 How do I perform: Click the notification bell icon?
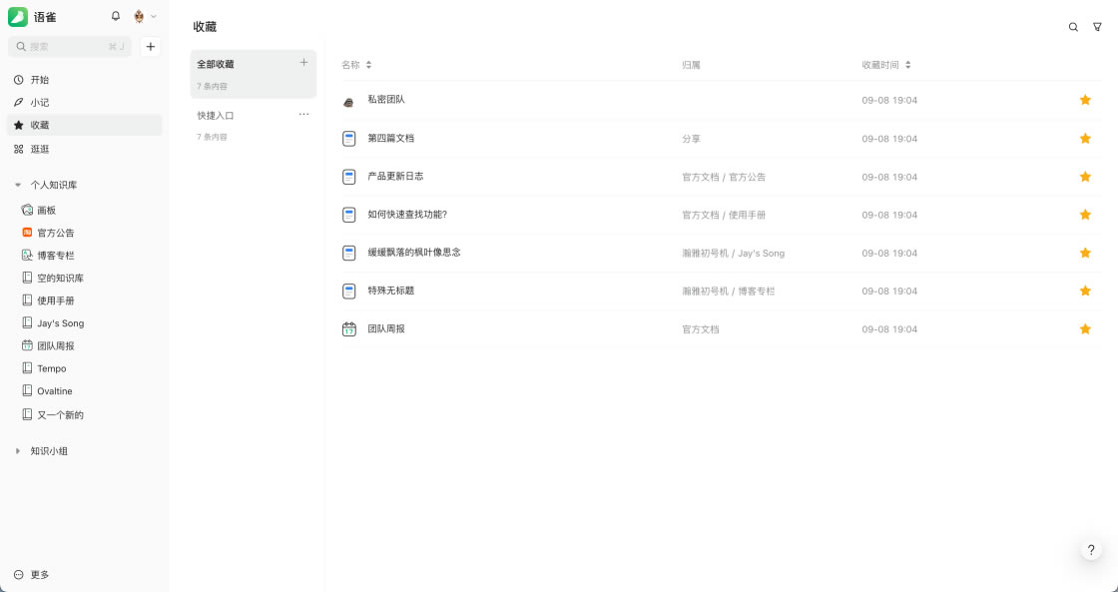[x=116, y=17]
